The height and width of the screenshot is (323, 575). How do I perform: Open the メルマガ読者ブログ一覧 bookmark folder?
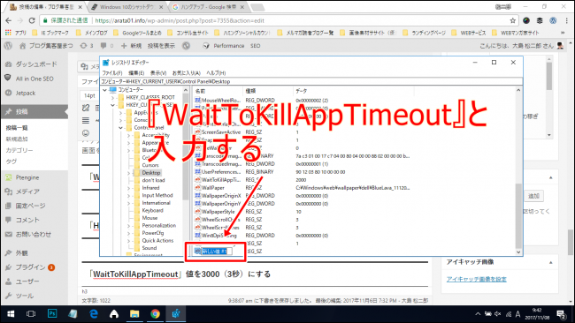pyautogui.click(x=306, y=33)
